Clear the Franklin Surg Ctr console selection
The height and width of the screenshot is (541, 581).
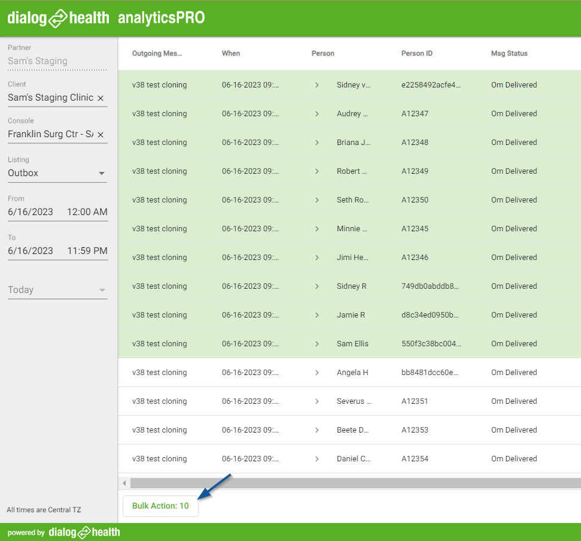101,134
